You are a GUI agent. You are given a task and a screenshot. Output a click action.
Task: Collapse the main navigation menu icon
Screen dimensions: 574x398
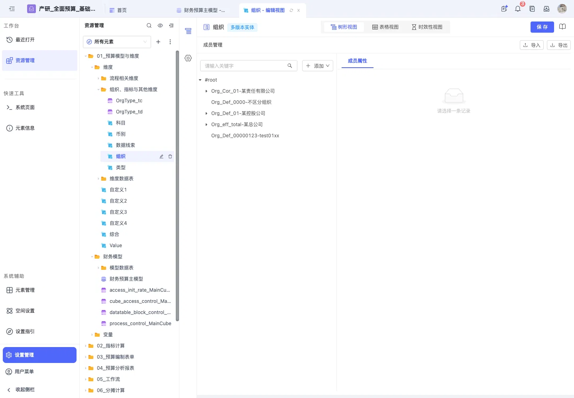[x=12, y=9]
